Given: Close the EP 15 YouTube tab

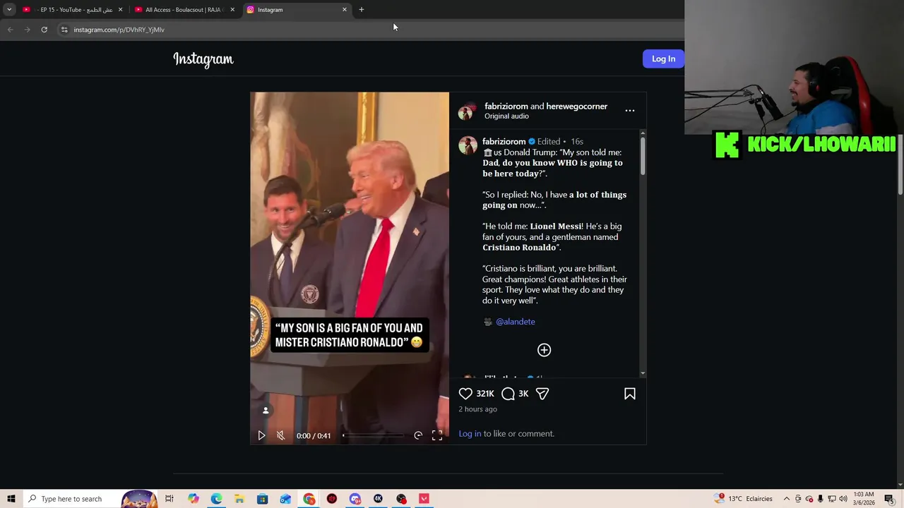Looking at the screenshot, I should pos(120,10).
